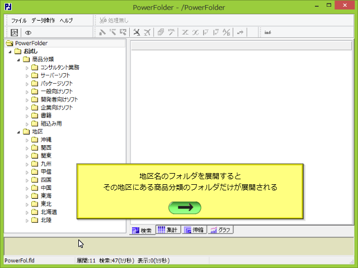This screenshot has height=268, width=358.
Task: Click the pencil with dashed line icon
Action: point(113,32)
